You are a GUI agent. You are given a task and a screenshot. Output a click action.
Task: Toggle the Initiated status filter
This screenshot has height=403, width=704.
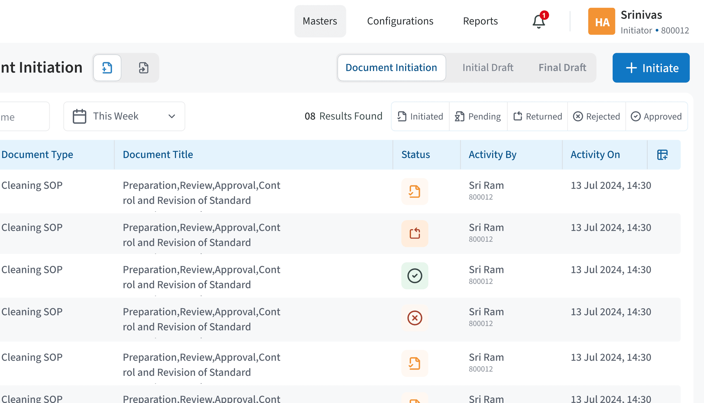point(420,116)
